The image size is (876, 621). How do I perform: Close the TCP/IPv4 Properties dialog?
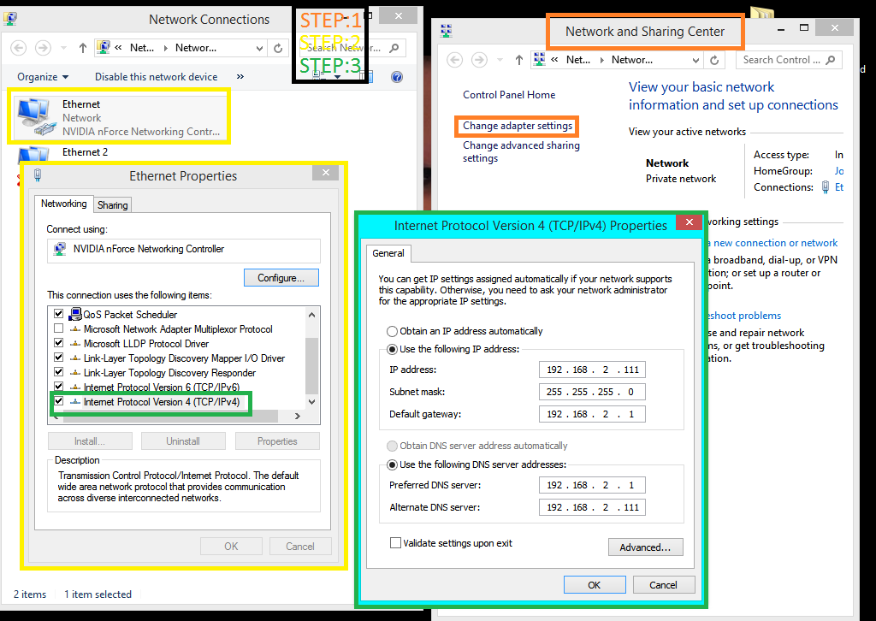tap(690, 222)
